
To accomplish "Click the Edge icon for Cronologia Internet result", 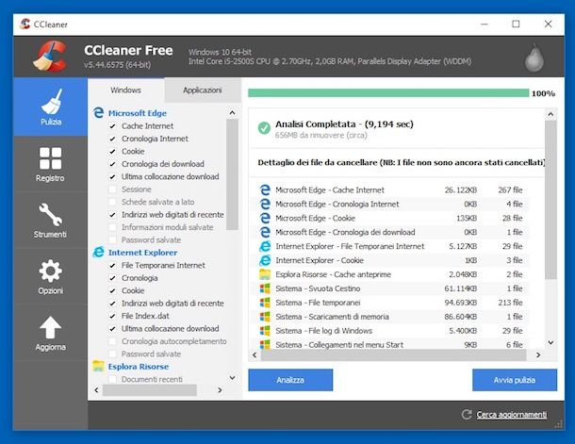I will point(265,204).
